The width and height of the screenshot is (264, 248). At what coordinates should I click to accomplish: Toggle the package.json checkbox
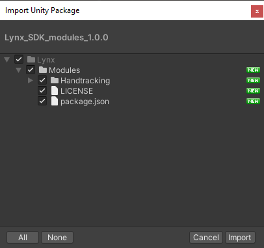coord(42,101)
